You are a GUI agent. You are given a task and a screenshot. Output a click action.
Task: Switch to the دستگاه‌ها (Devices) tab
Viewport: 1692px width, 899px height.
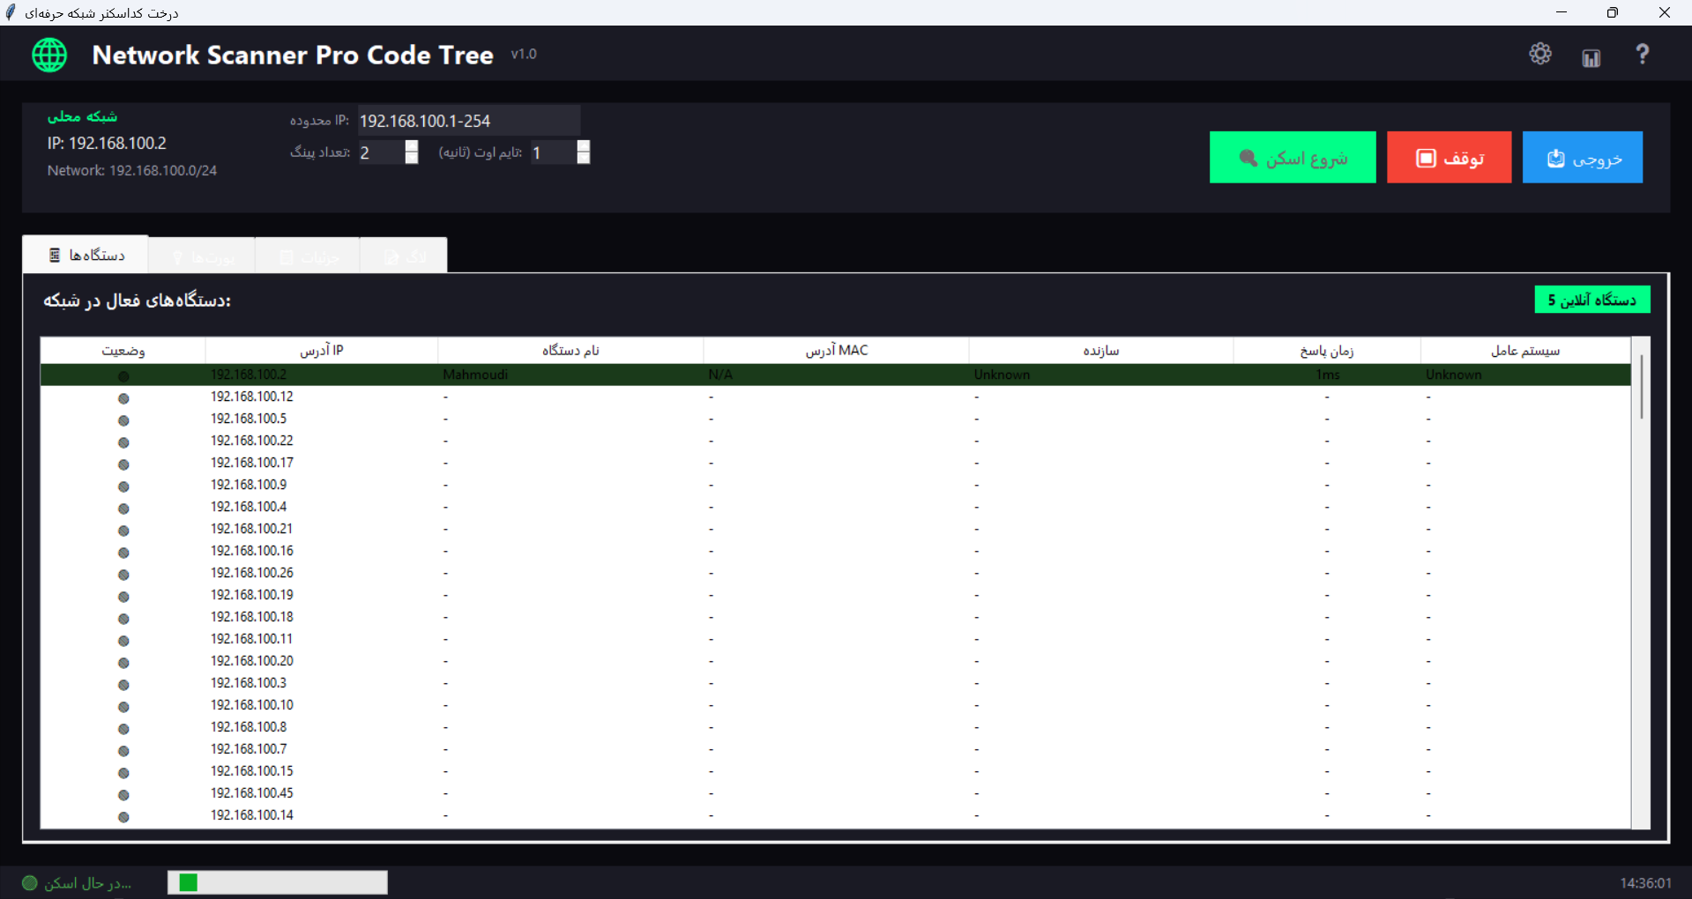pos(86,255)
